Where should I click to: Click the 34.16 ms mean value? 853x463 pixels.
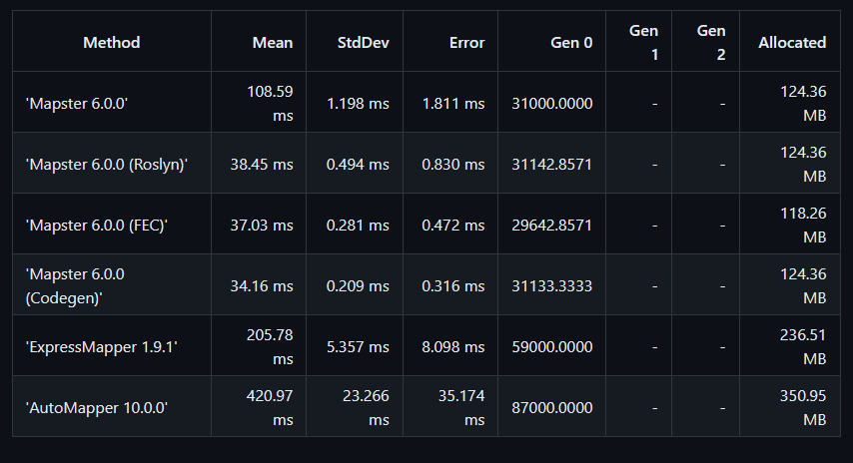pyautogui.click(x=261, y=285)
